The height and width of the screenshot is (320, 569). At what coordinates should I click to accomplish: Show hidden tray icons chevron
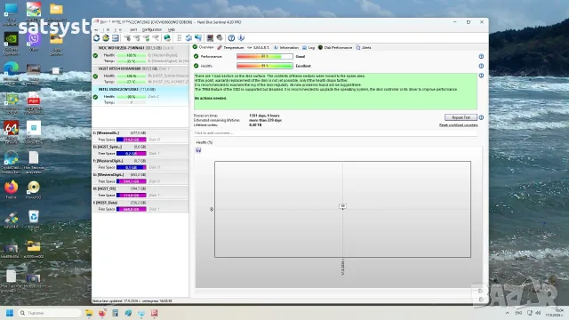[x=508, y=313]
